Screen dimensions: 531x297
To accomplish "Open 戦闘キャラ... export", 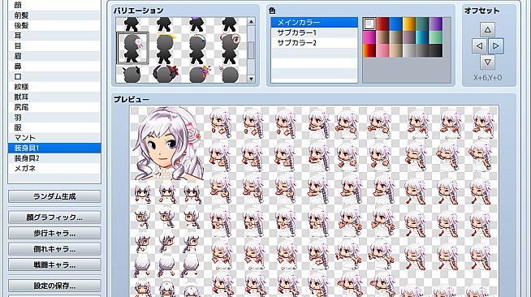I will pyautogui.click(x=54, y=265).
